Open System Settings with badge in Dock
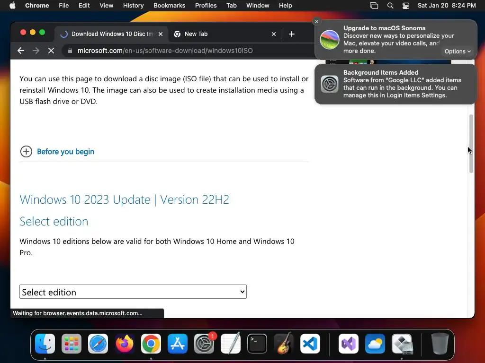Viewport: 485px width, 363px height. click(x=204, y=344)
